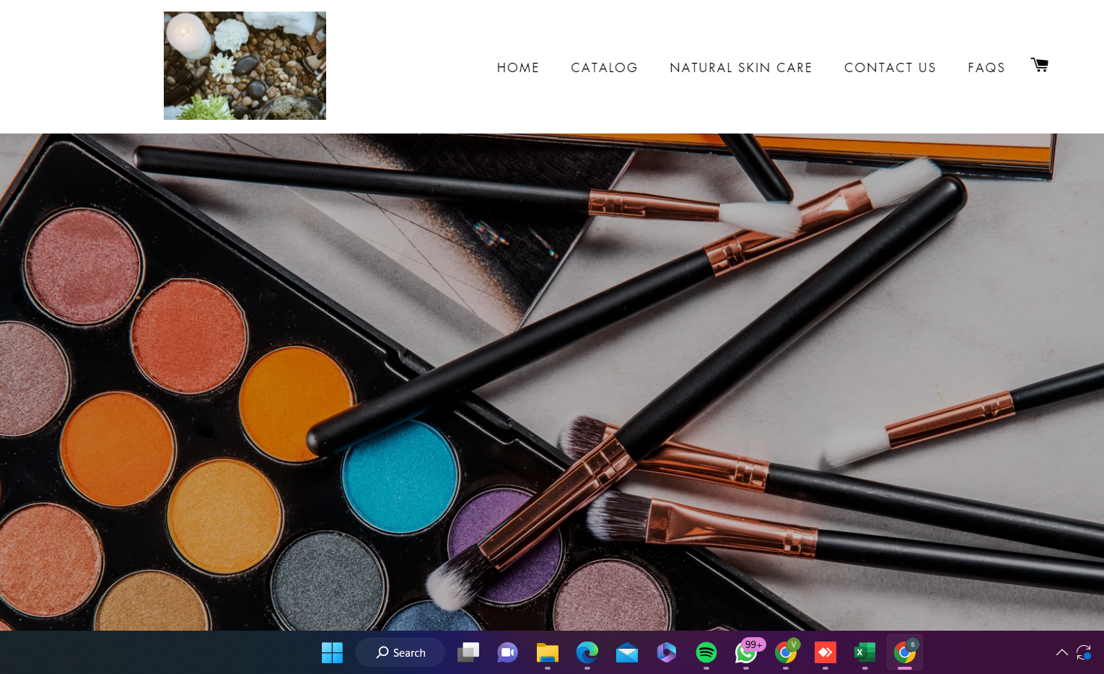Click the taskbar Search box
Screen dimensions: 1104x674
point(400,652)
